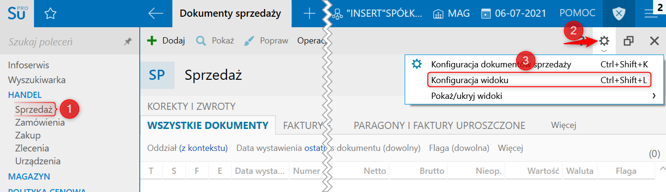Pin the command search panel
The width and height of the screenshot is (666, 192).
128,42
